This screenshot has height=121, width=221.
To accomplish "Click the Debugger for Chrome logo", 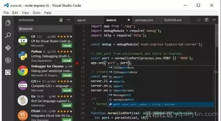I will (23, 71).
